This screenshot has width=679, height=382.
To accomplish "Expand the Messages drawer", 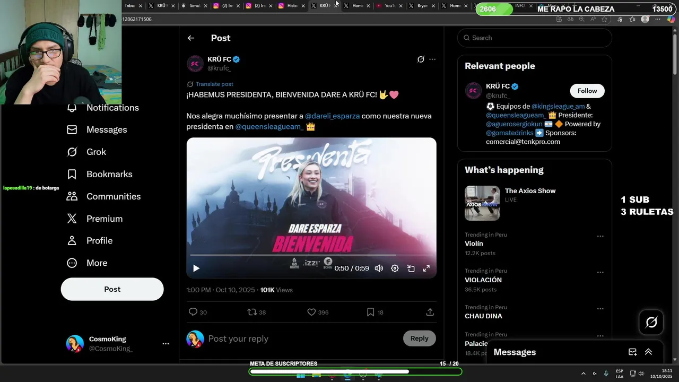I will pos(648,352).
